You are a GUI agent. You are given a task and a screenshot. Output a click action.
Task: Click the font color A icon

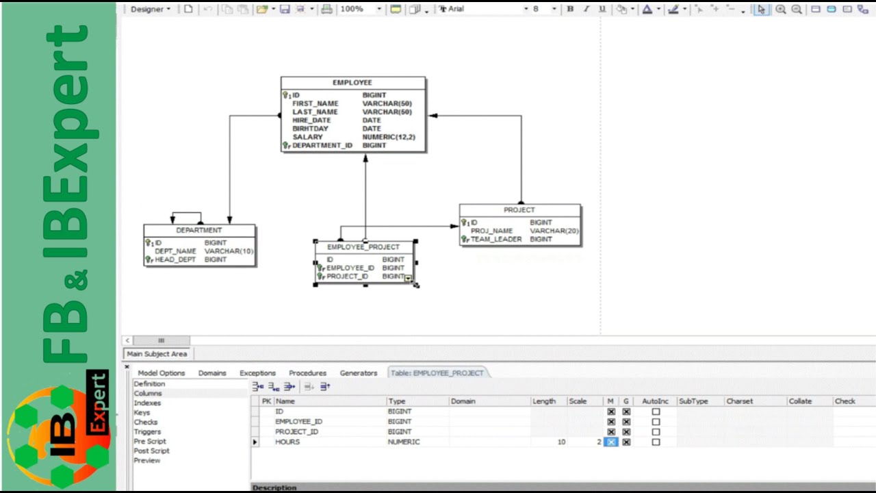coord(647,9)
